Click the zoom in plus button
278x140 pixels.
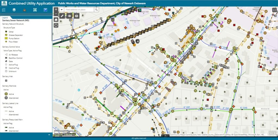pos(56,9)
